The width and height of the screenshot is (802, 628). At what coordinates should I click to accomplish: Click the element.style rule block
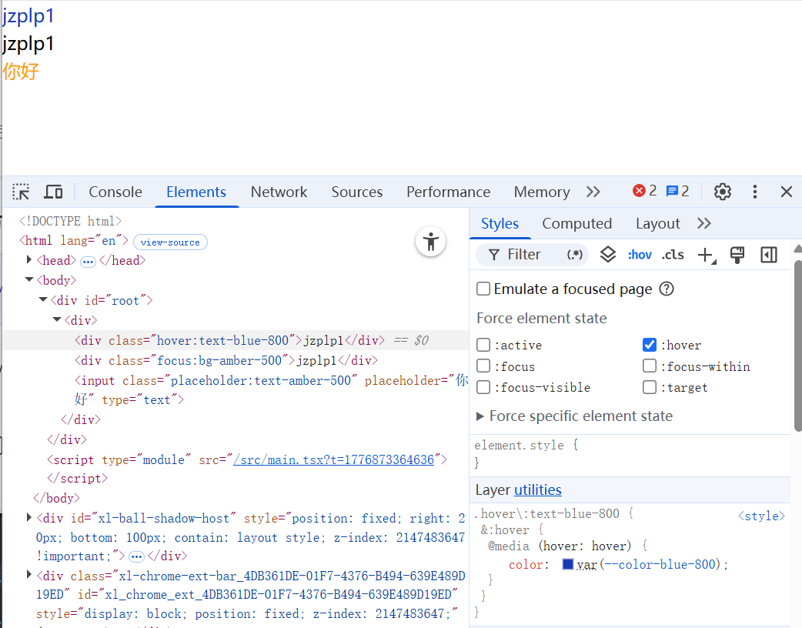pos(630,453)
